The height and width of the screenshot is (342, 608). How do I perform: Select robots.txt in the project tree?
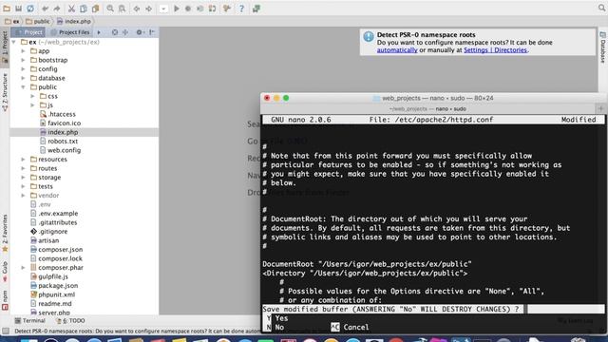tap(59, 142)
